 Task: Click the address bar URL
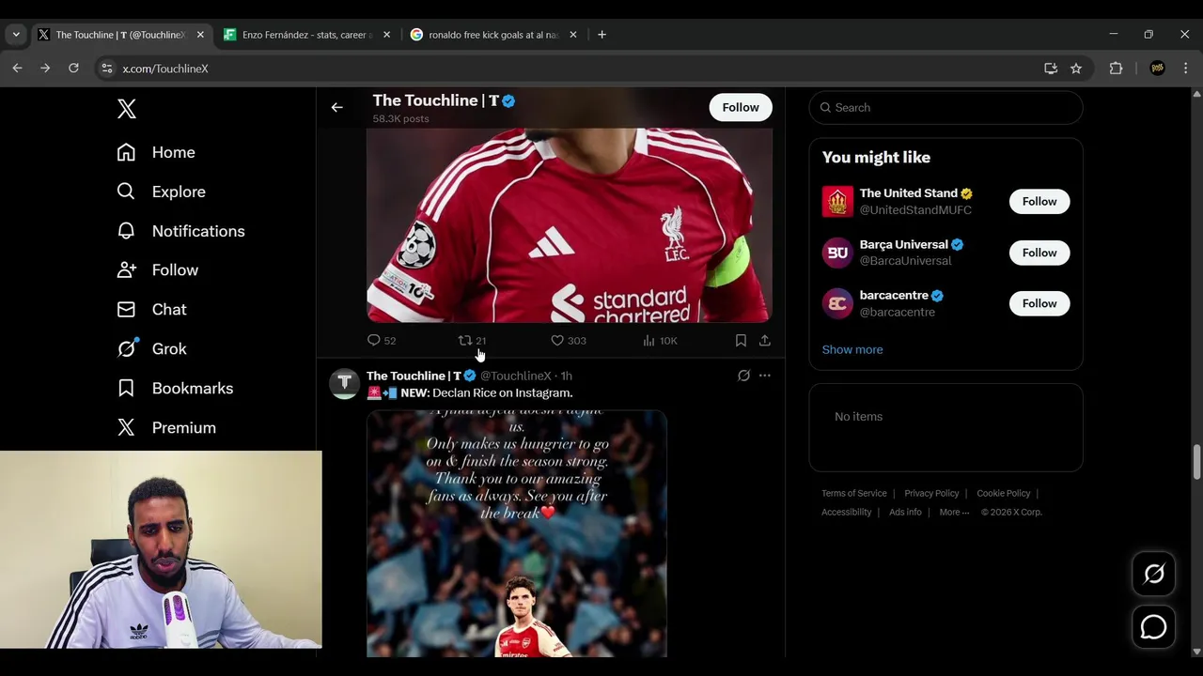point(165,69)
